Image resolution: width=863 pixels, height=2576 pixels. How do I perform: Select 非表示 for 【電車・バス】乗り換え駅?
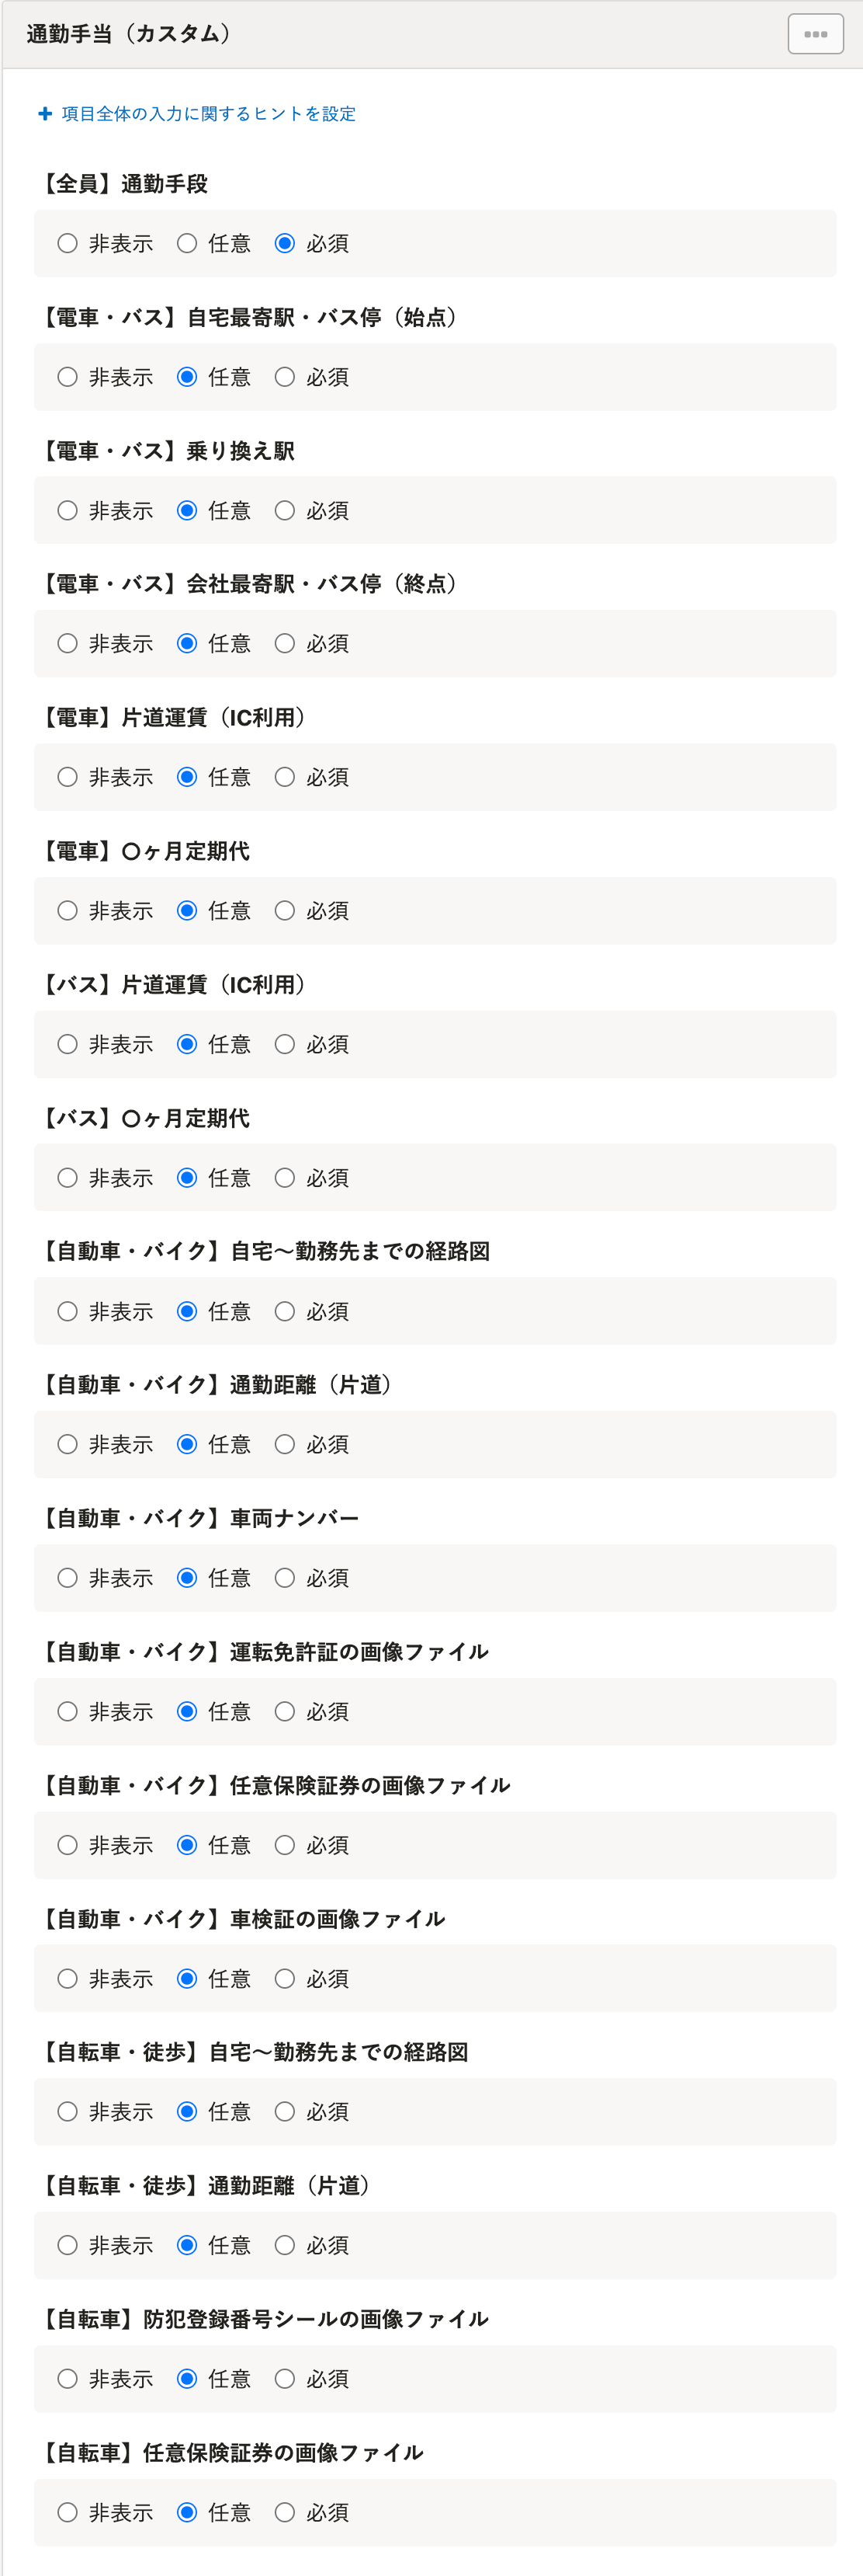68,511
